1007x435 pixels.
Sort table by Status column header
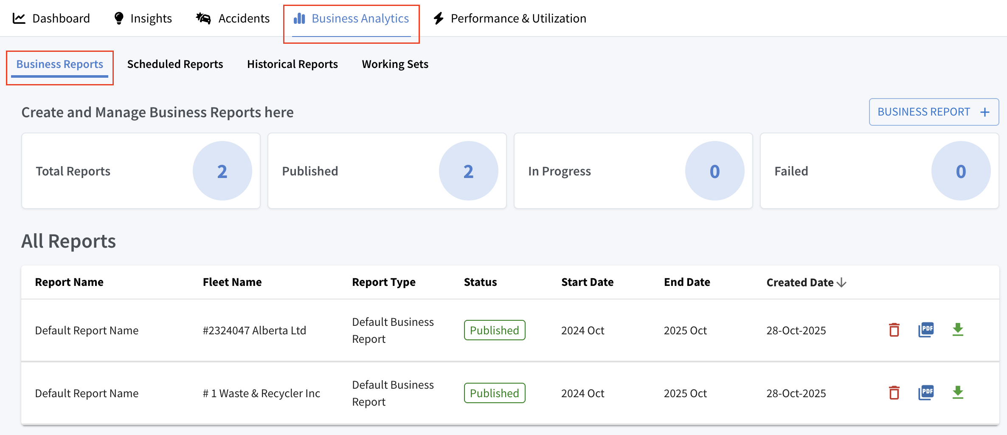(480, 282)
